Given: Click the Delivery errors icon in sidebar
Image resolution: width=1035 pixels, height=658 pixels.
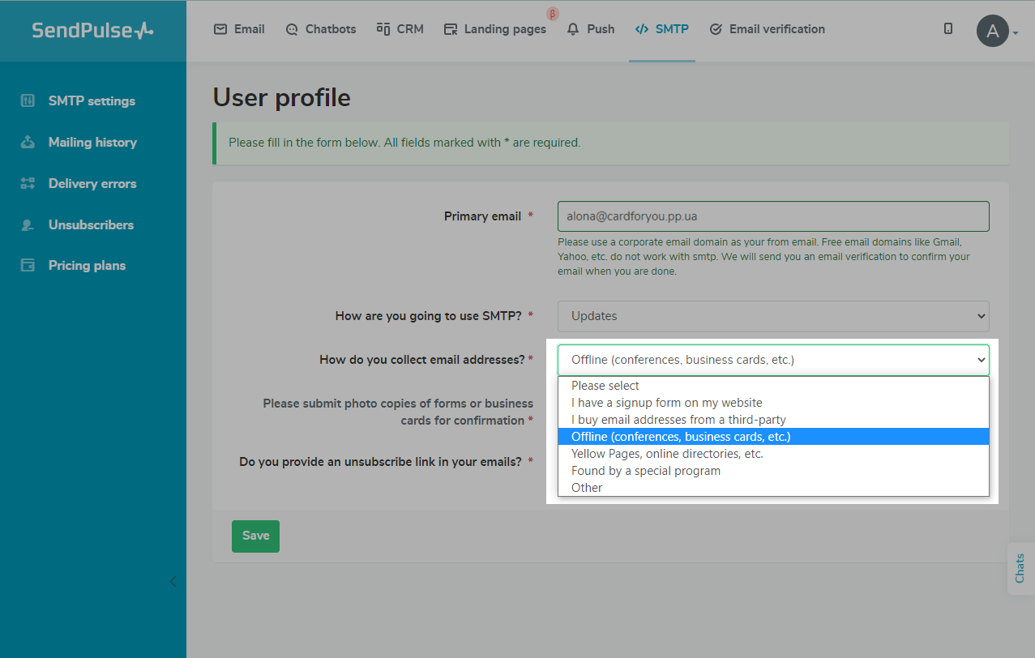Looking at the screenshot, I should pyautogui.click(x=28, y=184).
